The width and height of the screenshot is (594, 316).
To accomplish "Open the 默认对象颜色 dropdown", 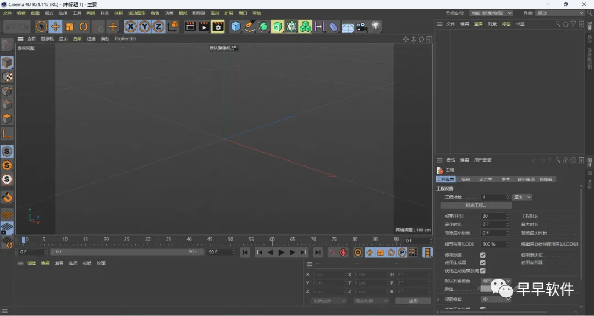I will click(496, 281).
